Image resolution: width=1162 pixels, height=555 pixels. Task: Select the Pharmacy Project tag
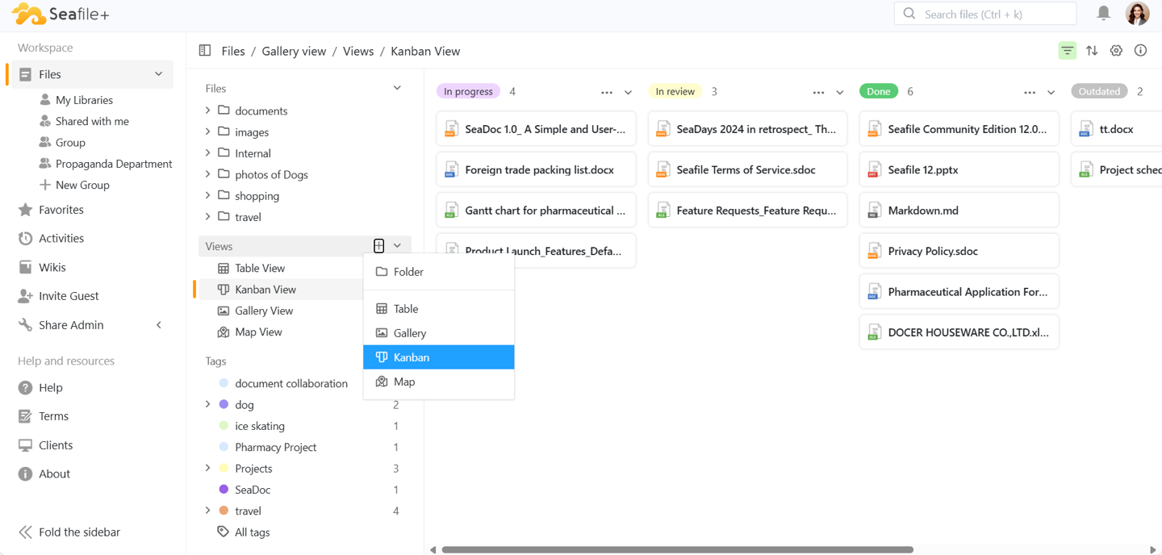(275, 447)
